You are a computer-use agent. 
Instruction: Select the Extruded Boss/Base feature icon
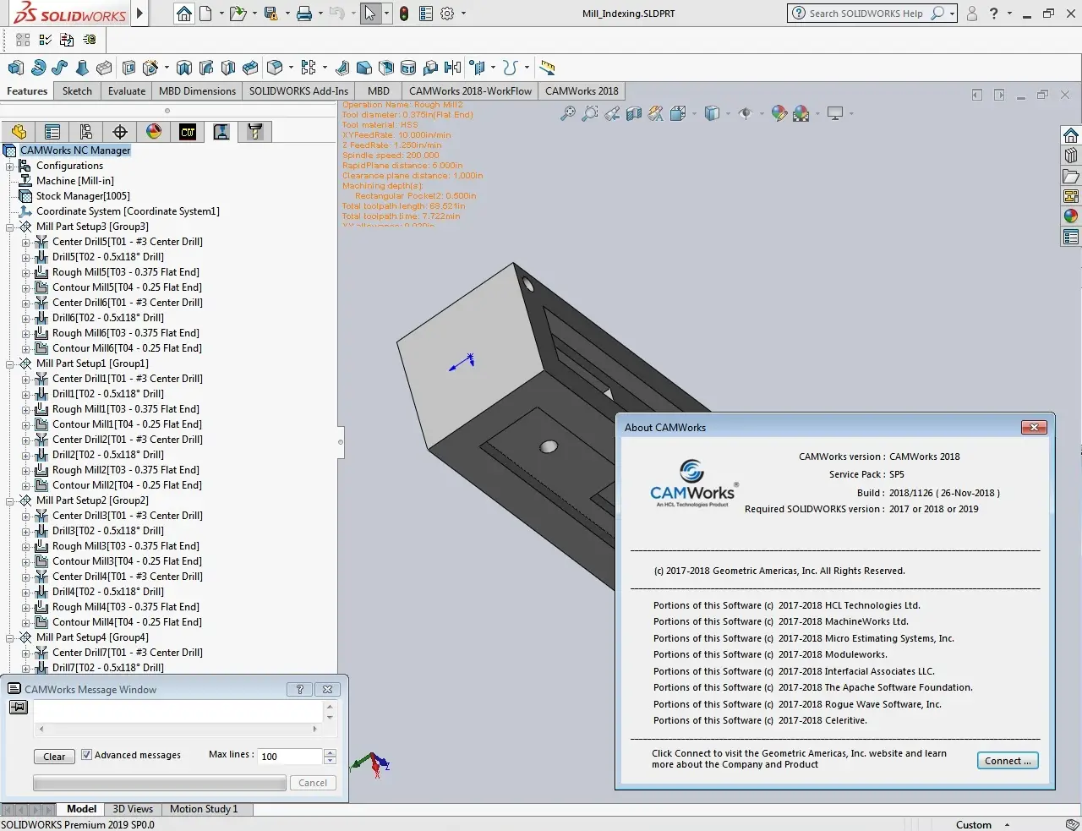pyautogui.click(x=16, y=68)
